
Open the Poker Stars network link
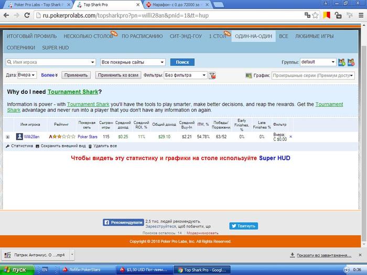88,137
